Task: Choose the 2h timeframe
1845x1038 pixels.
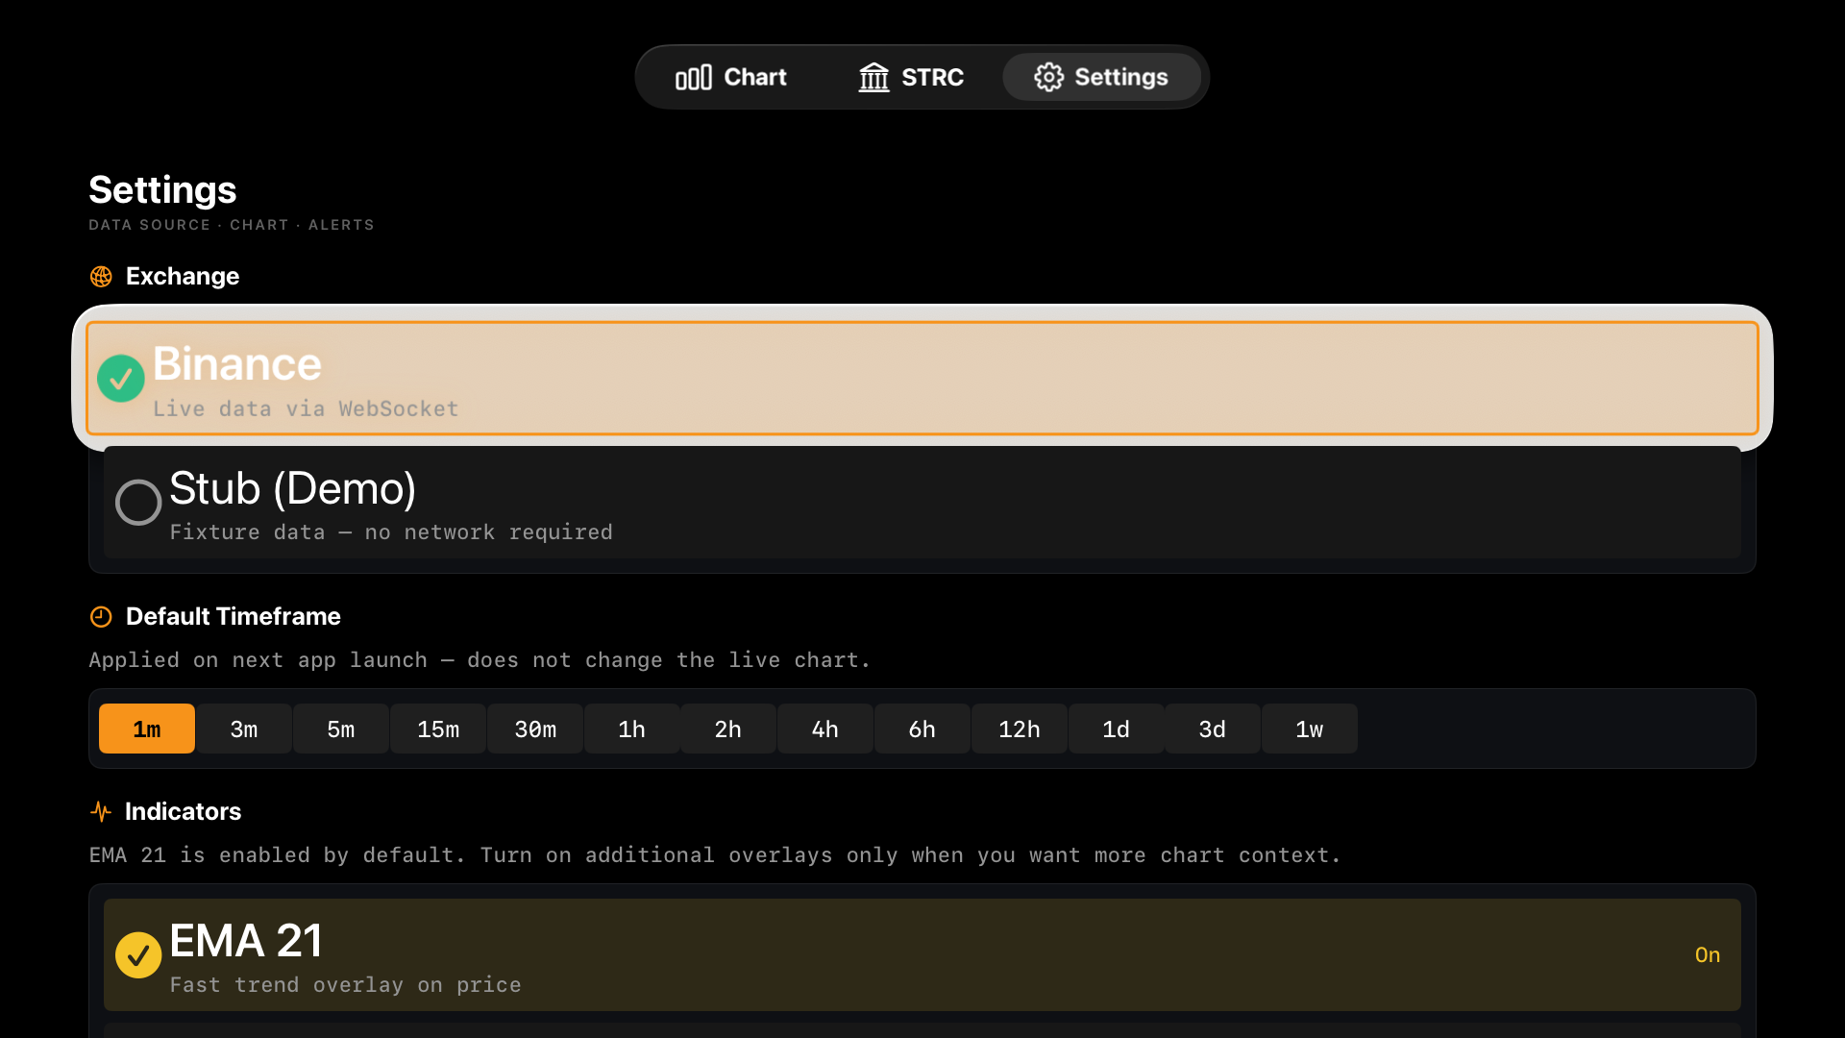Action: coord(728,729)
